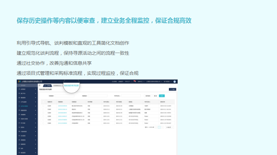Focus the first filter input in search form
This screenshot has height=155, width=277.
click(64, 96)
